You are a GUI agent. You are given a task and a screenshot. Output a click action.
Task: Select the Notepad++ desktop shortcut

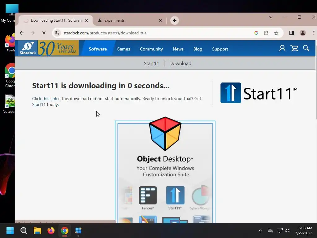pyautogui.click(x=8, y=104)
